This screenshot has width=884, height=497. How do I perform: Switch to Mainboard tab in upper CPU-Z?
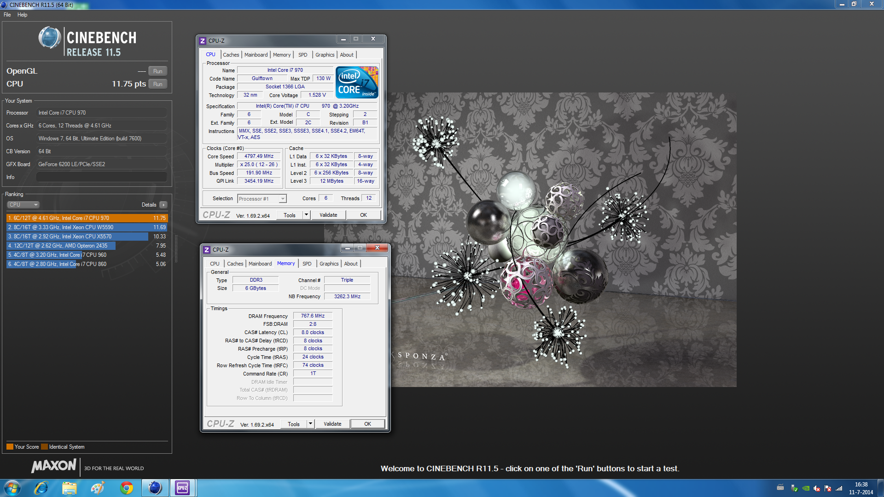click(256, 55)
